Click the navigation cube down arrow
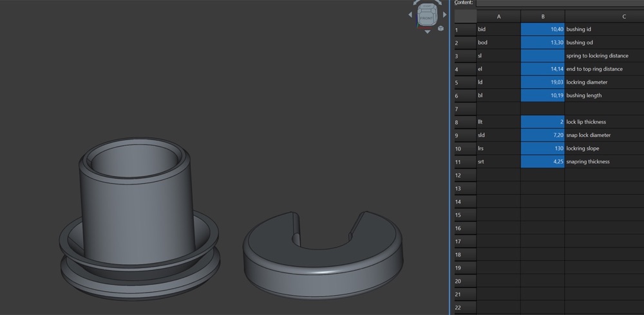The height and width of the screenshot is (315, 644). point(427,32)
